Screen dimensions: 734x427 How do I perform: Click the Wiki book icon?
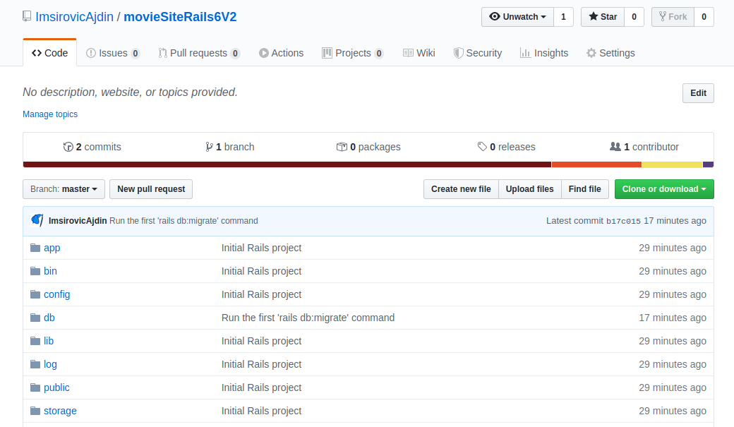408,53
